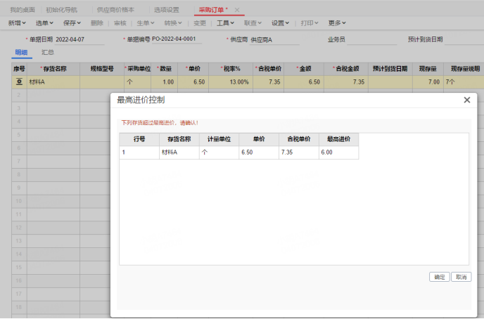484x319 pixels.
Task: Confirm with the 确定 button
Action: coord(439,277)
